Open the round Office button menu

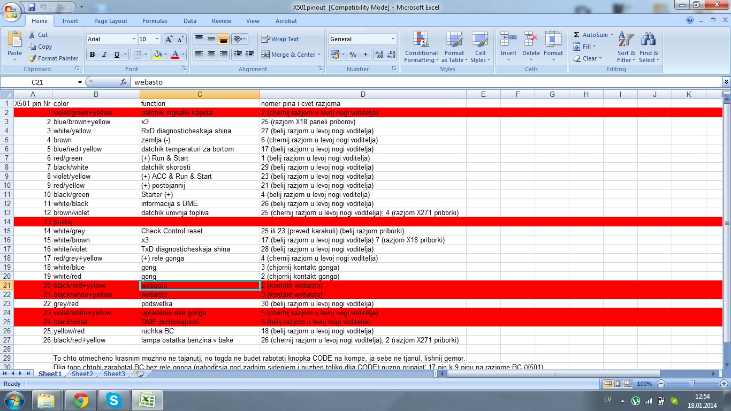11,11
